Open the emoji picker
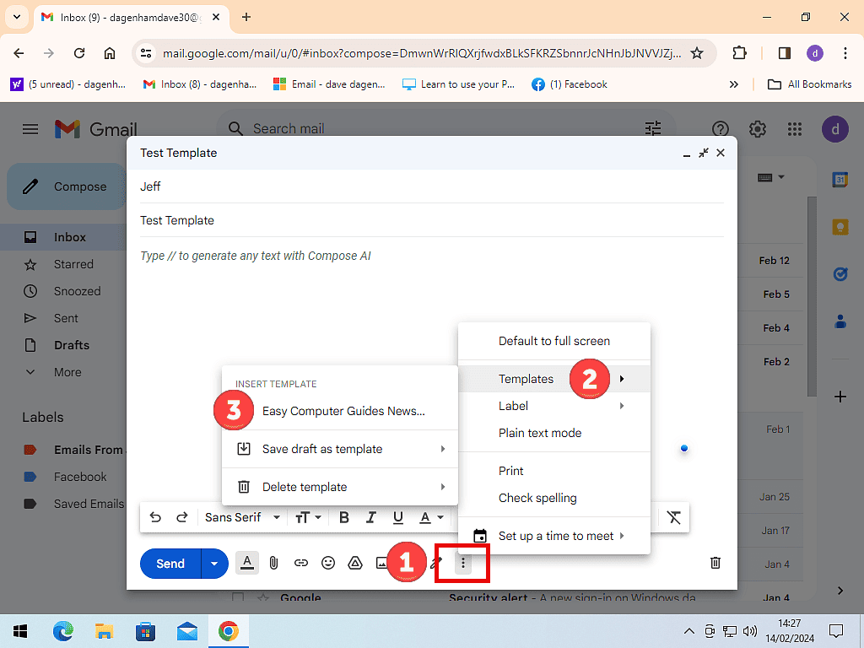This screenshot has height=648, width=864. [x=328, y=563]
